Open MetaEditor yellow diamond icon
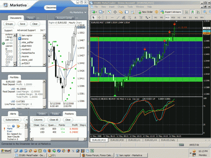Screen dimensions: 211x158 (x=157, y=12)
